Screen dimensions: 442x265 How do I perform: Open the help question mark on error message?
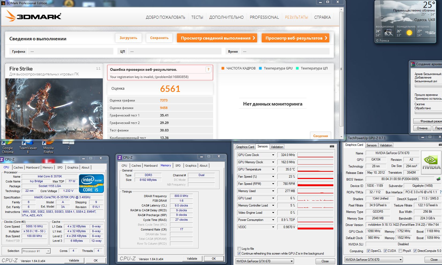click(208, 69)
